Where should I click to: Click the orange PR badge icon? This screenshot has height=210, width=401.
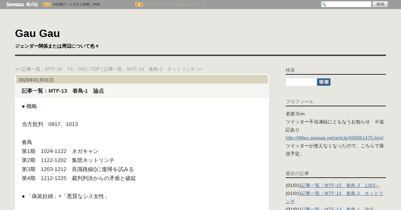[x=47, y=4]
